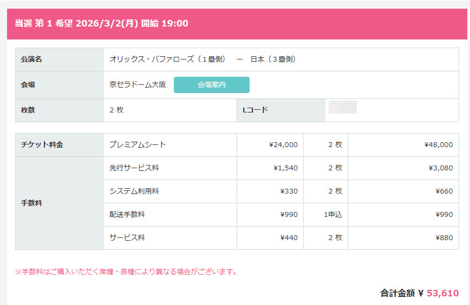This screenshot has height=305, width=470.
Task: Click the Lコード label cell
Action: coord(255,110)
